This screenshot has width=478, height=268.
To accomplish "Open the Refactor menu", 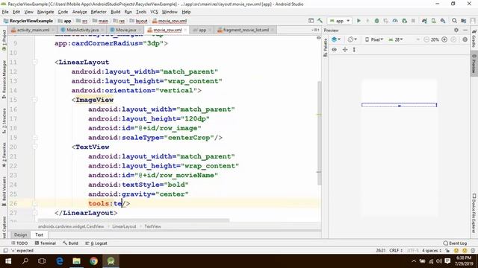I will (99, 12).
